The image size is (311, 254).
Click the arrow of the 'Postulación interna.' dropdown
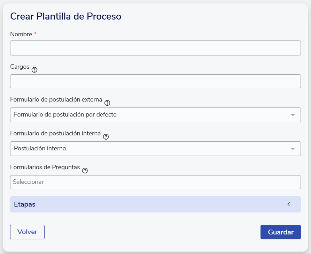[x=293, y=149]
